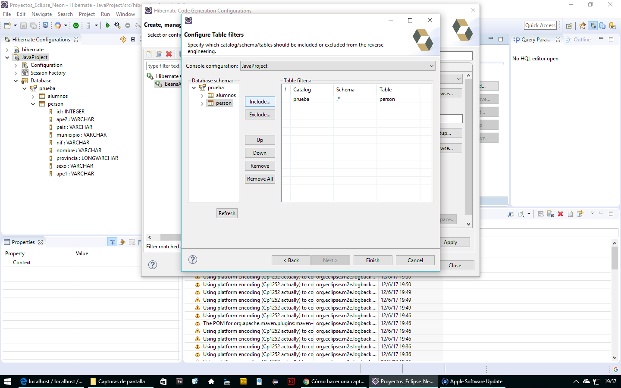Screen dimensions: 621x388
Task: Click the Close button in Code Generation dialog
Action: click(455, 266)
